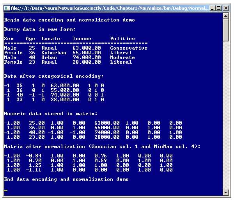Click the normalized value -1.11
Image resolution: width=234 pixels, height=200 pixels.
34,170
